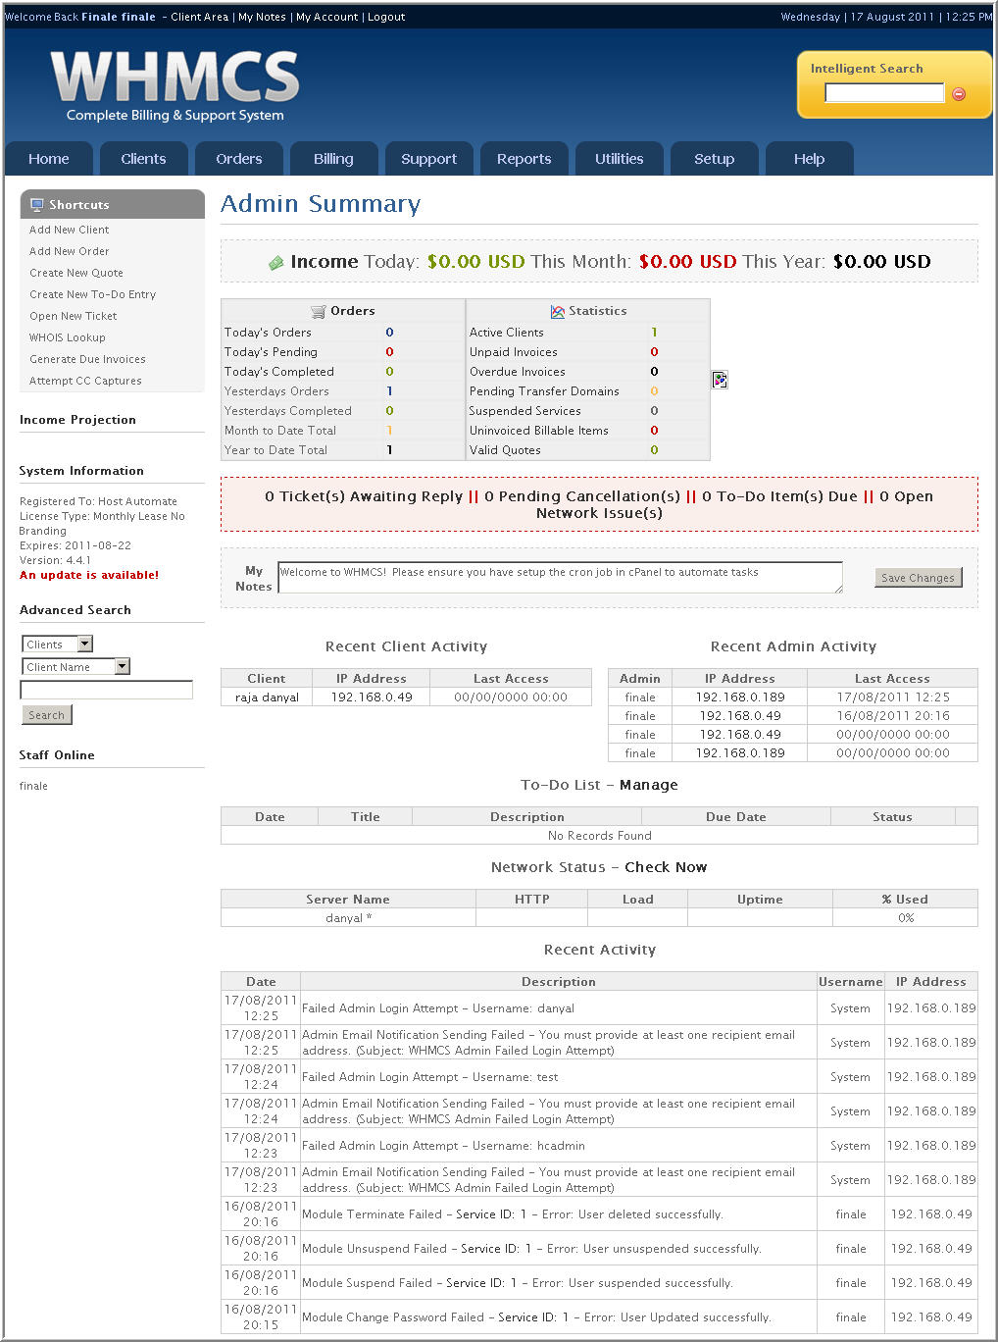Click the To-Do List Manage link
Screen dimensions: 998x1342
coord(648,785)
